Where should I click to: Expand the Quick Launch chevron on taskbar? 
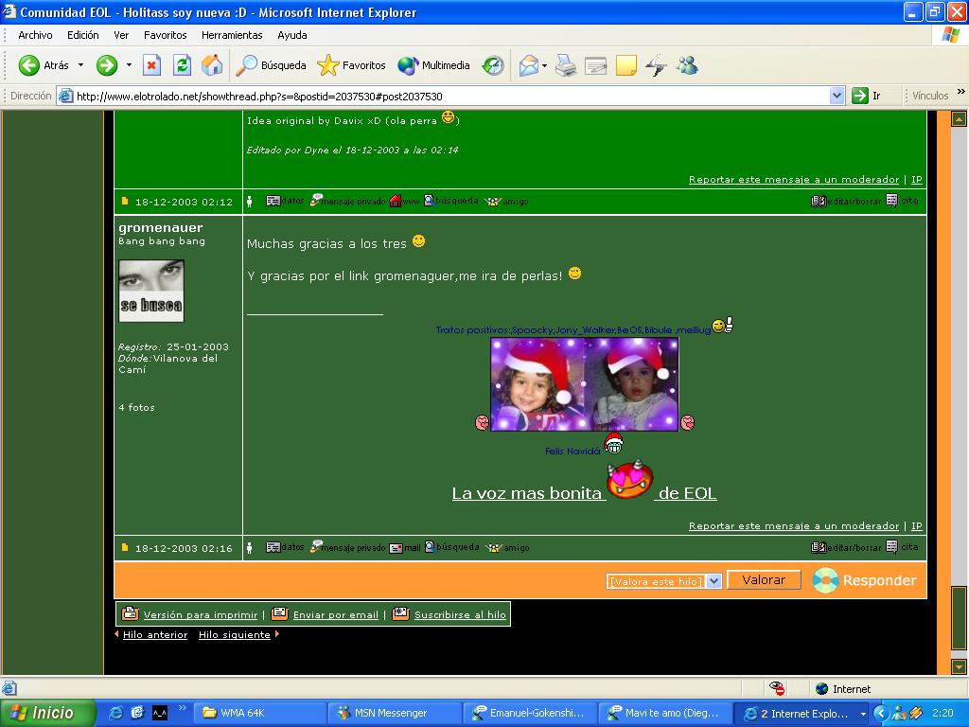(x=183, y=708)
